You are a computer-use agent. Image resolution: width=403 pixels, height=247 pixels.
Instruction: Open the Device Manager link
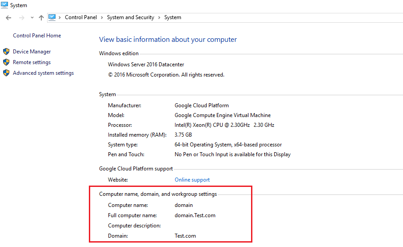point(32,52)
